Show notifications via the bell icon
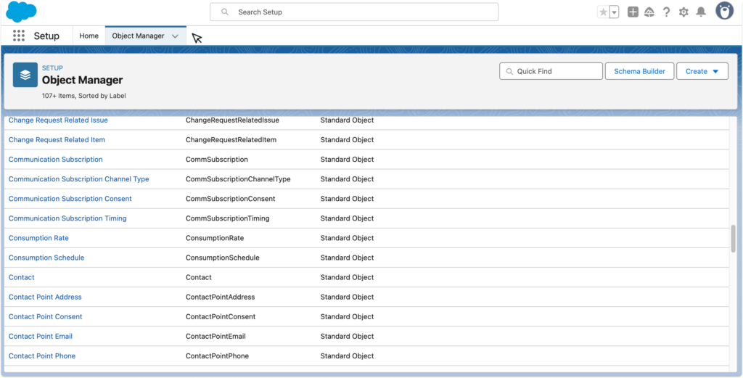 click(x=701, y=12)
